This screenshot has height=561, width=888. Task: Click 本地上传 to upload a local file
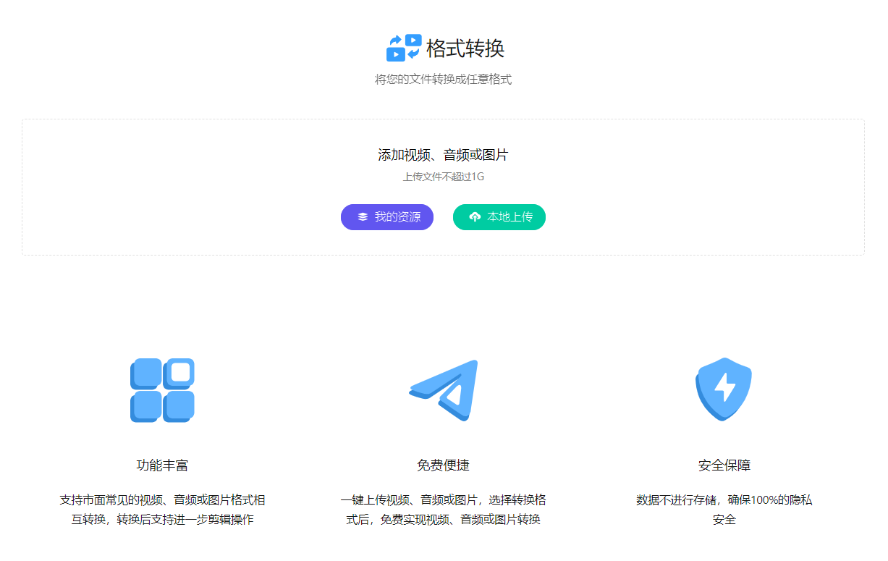point(499,216)
